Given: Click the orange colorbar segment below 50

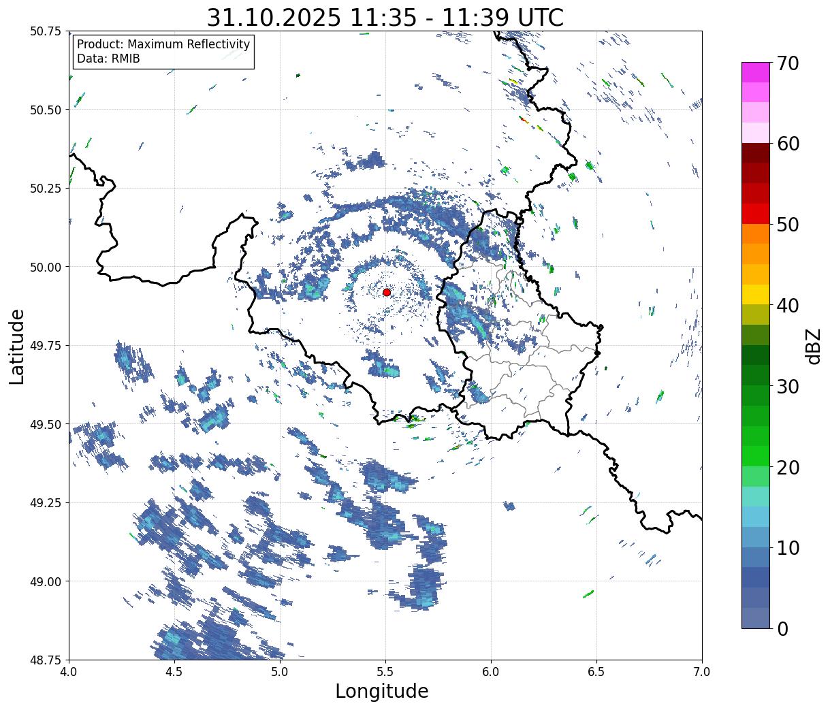Looking at the screenshot, I should click(756, 234).
